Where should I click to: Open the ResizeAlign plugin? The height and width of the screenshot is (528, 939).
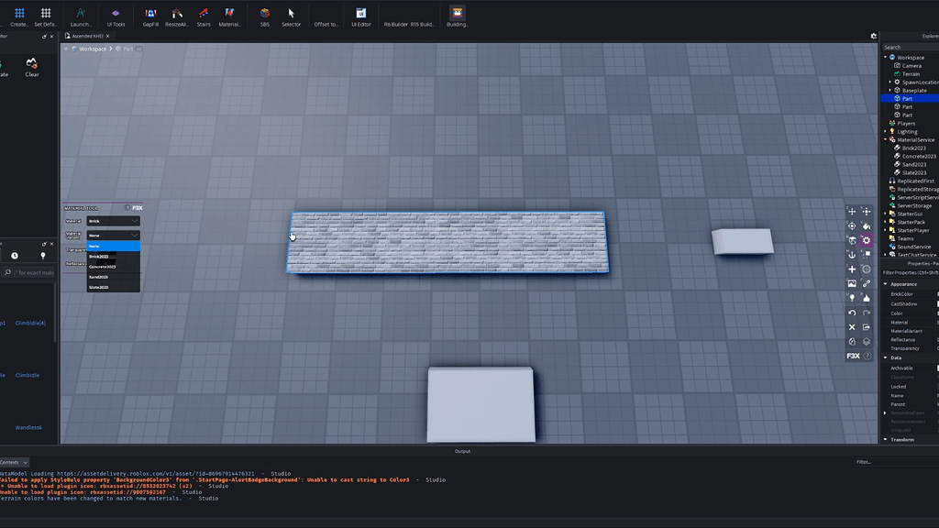177,16
